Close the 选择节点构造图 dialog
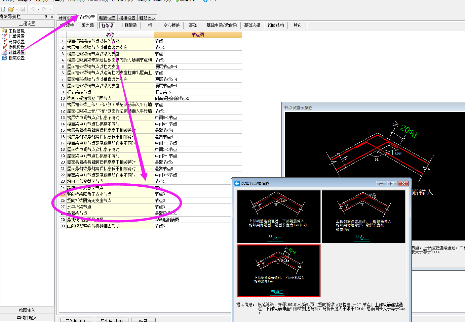Screen dimensions: 465x322 [x=403, y=183]
